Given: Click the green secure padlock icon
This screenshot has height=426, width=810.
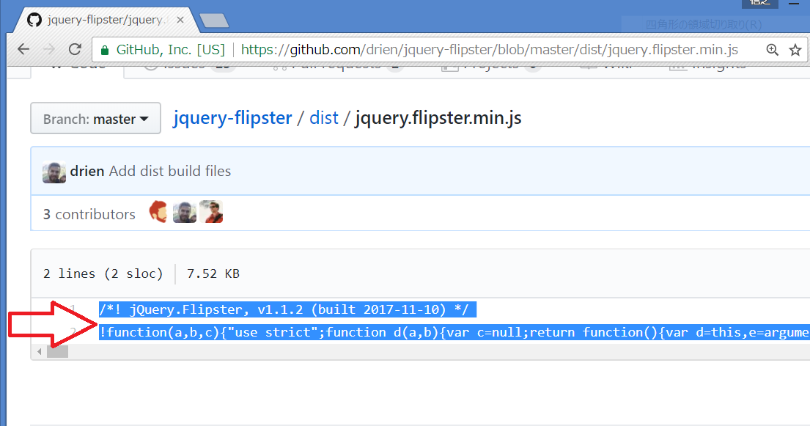Looking at the screenshot, I should point(105,50).
